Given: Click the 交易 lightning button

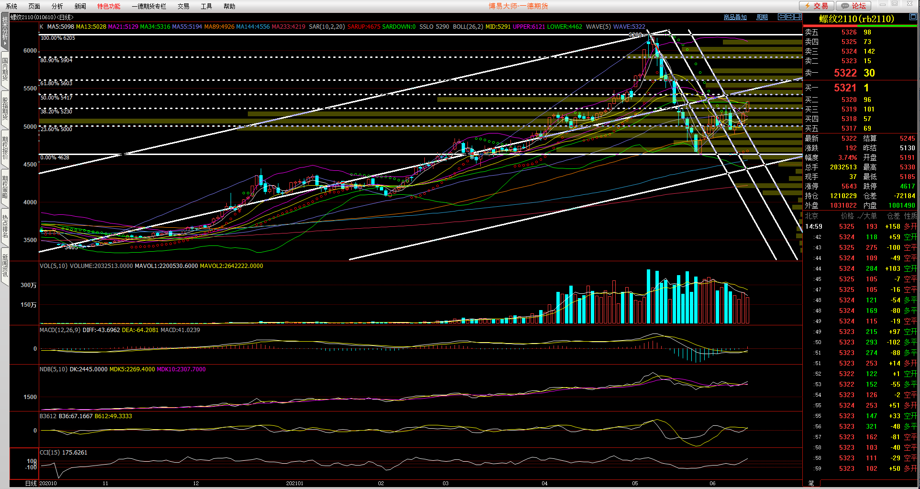Looking at the screenshot, I should (817, 6).
